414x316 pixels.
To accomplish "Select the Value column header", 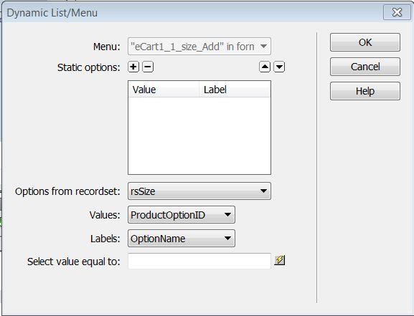I will (164, 90).
